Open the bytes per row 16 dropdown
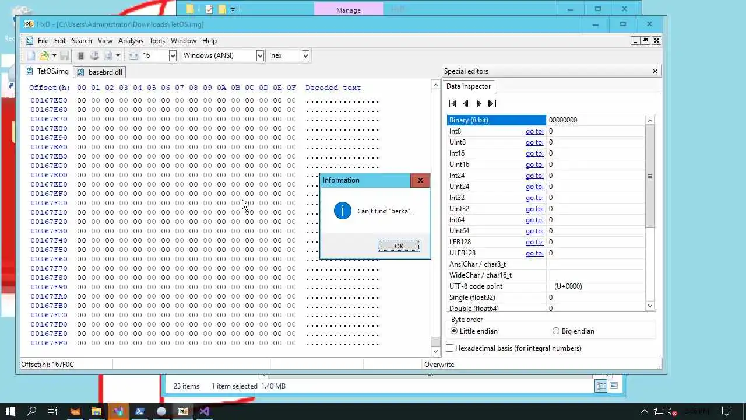This screenshot has width=746, height=420. tap(173, 55)
